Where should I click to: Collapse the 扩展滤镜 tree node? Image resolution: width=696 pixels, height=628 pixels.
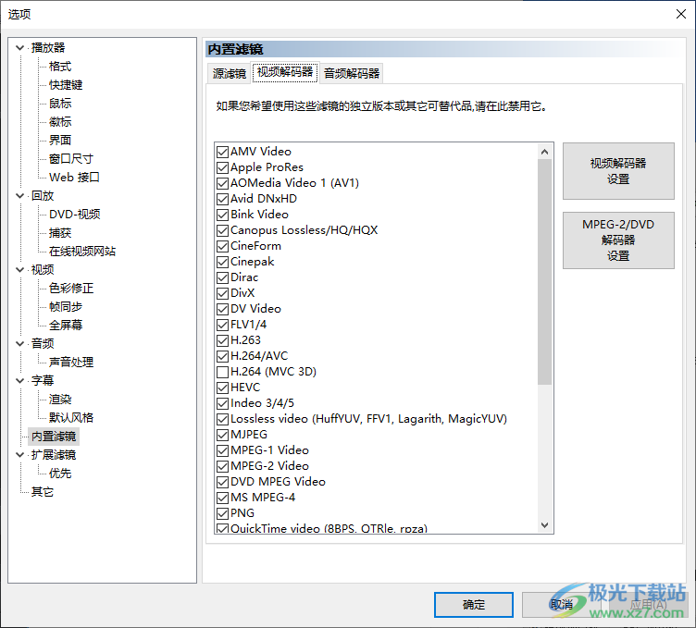coord(20,455)
